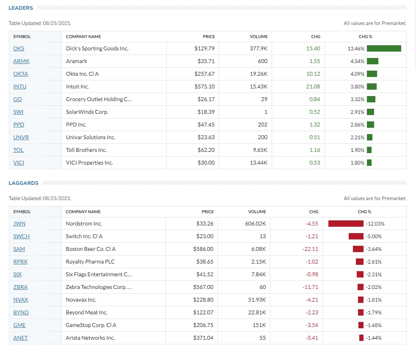Select Arista Networks price $371.04
416x349 pixels.
tap(203, 338)
